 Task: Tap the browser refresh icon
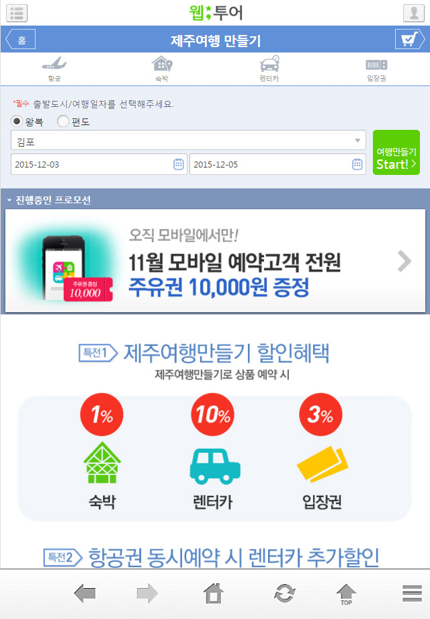tap(285, 593)
